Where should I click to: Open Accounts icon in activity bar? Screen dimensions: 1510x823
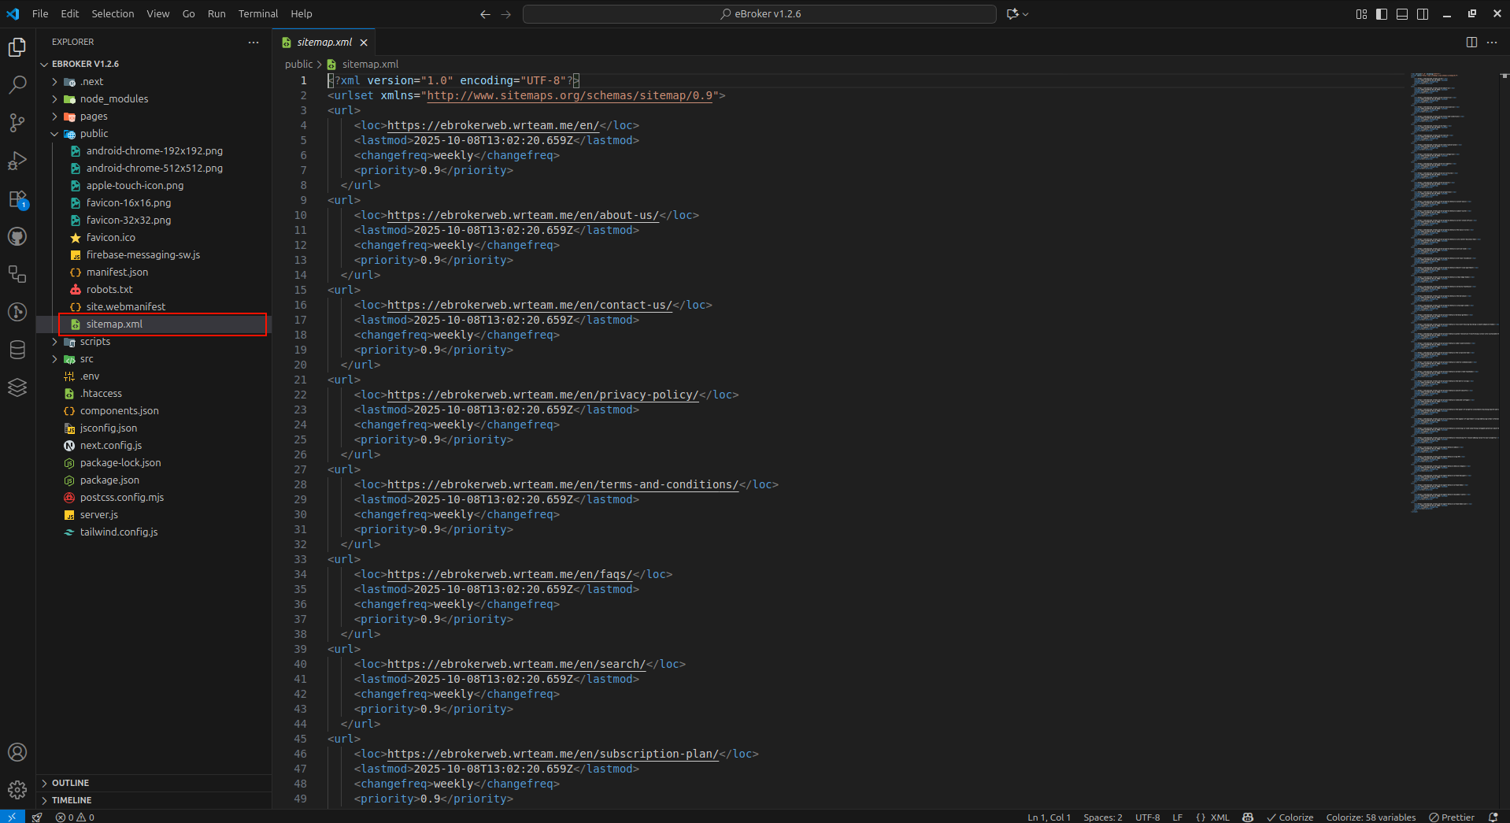pyautogui.click(x=17, y=752)
